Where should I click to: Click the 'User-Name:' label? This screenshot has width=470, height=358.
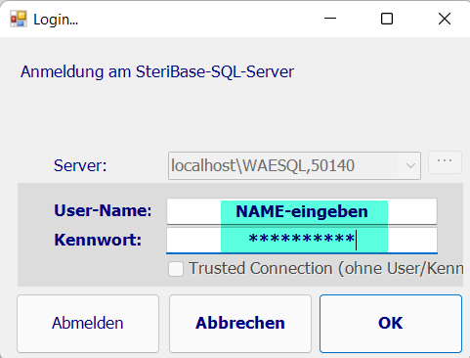click(103, 210)
